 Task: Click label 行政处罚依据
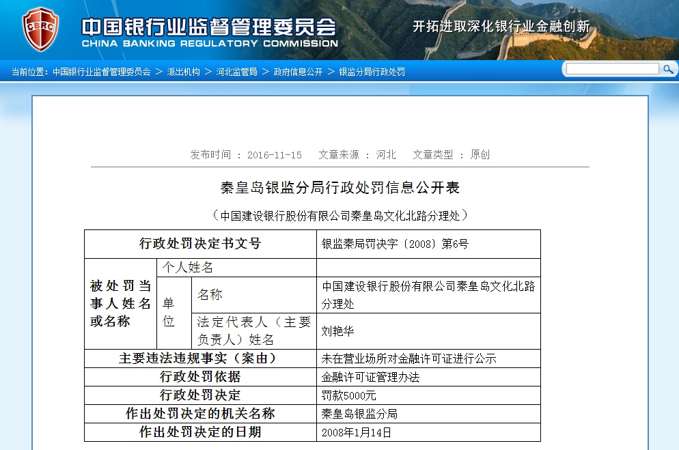click(x=200, y=377)
